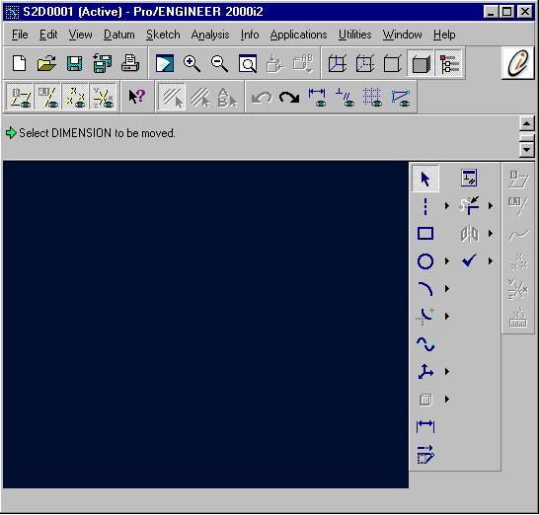
Task: Toggle constraint visibility eye icon
Action: (x=346, y=98)
